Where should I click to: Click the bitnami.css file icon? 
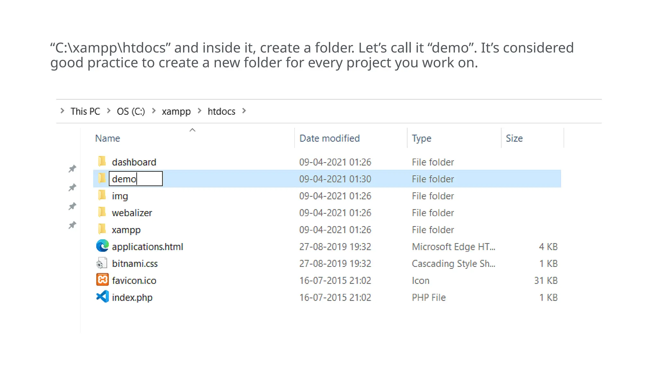click(102, 263)
